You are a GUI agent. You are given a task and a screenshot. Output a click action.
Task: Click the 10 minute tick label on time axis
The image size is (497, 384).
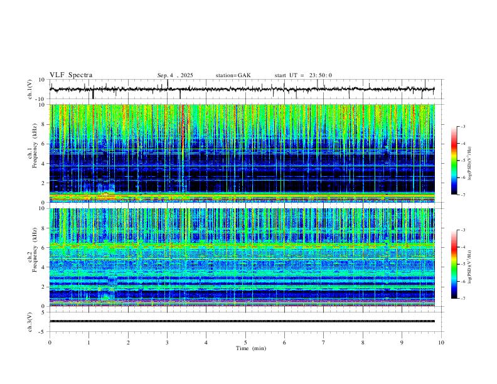(441, 343)
